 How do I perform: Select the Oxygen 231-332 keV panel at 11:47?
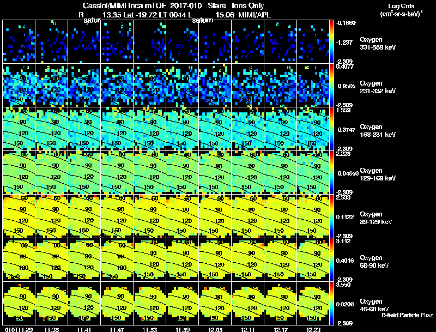tap(117, 86)
